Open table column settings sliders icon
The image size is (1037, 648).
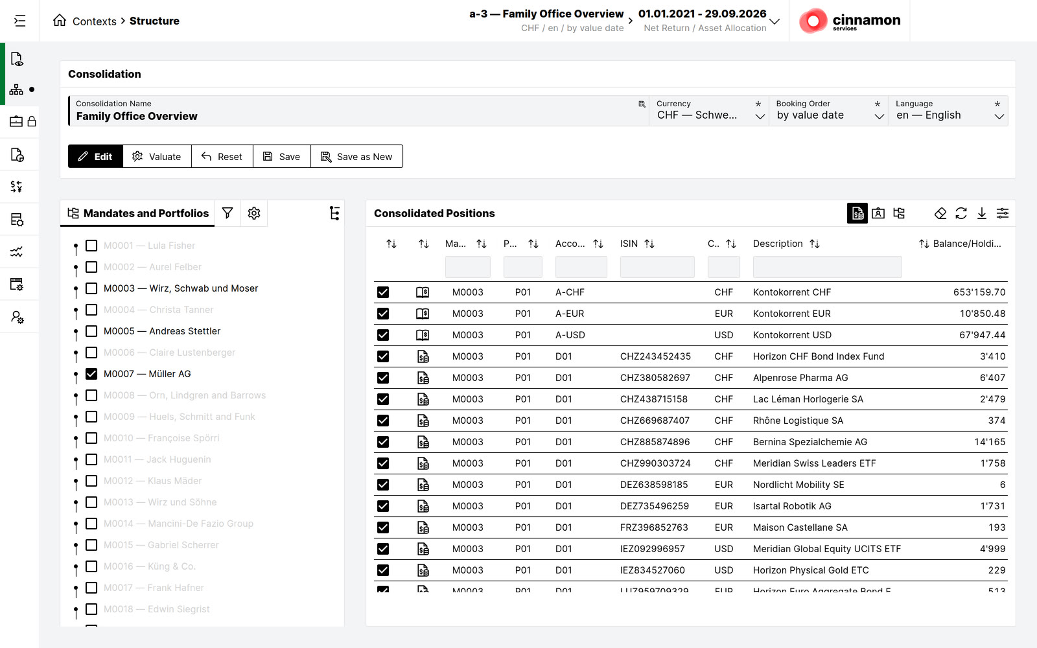pyautogui.click(x=1003, y=213)
